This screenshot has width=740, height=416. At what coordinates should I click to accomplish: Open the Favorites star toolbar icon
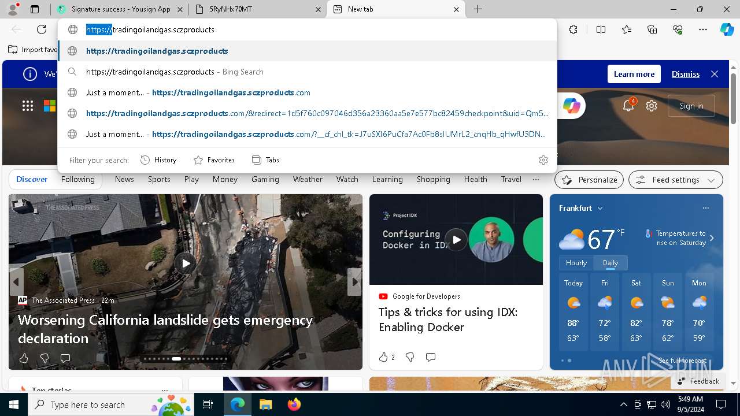pyautogui.click(x=627, y=29)
